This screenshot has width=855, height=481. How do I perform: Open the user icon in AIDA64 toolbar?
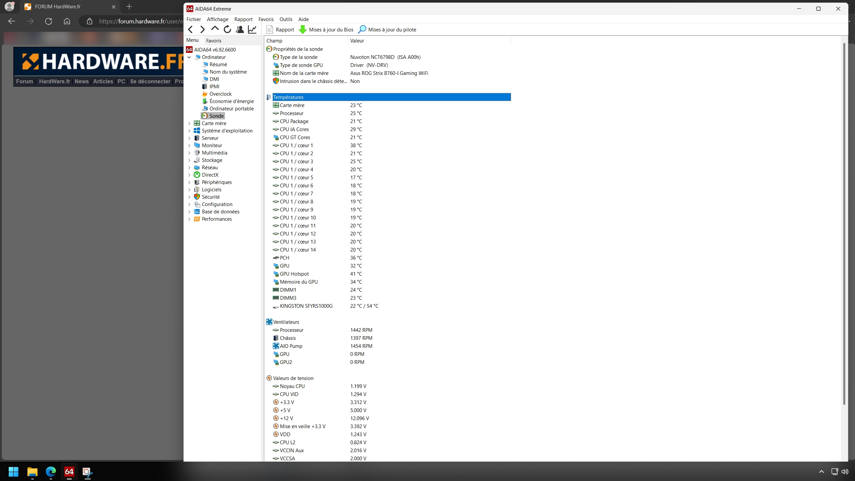point(240,29)
